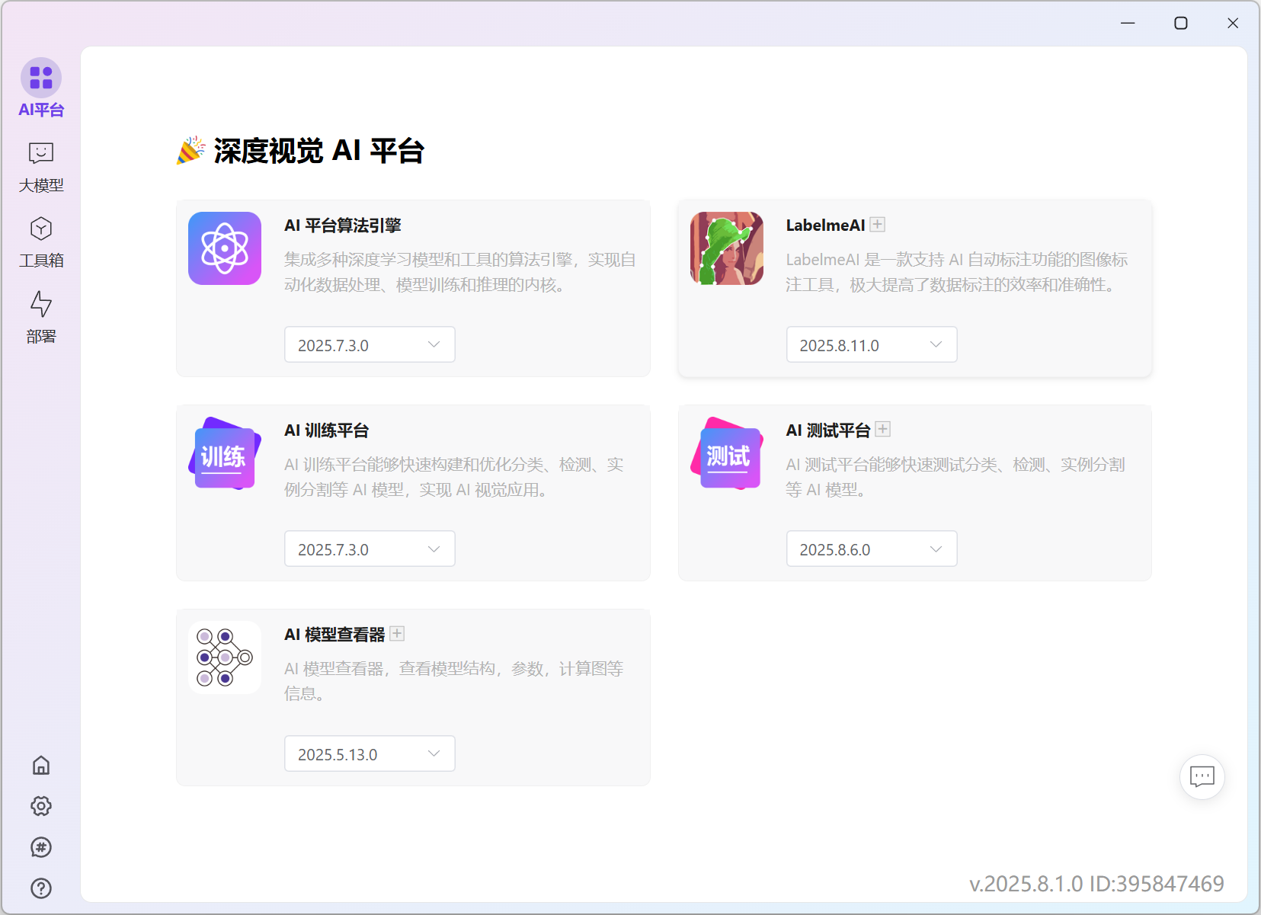Click the home icon in sidebar
The height and width of the screenshot is (915, 1261).
point(41,765)
